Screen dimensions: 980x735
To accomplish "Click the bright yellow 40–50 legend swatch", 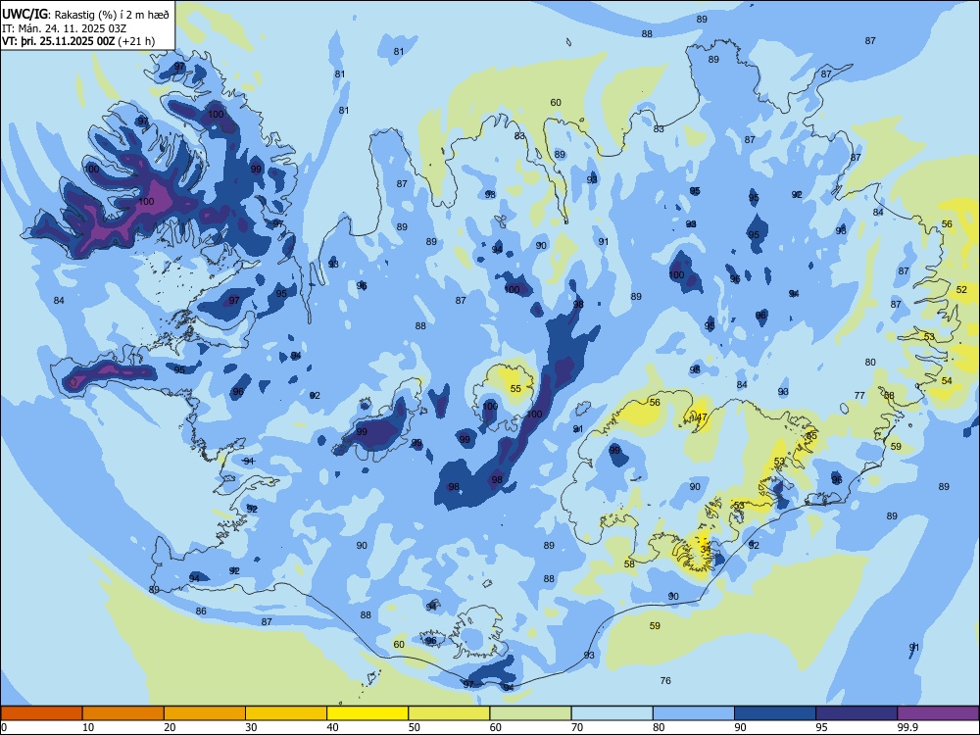I will [x=367, y=713].
